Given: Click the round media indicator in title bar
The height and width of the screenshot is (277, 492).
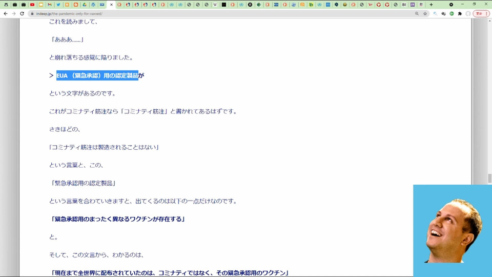Looking at the screenshot, I should (451, 5).
